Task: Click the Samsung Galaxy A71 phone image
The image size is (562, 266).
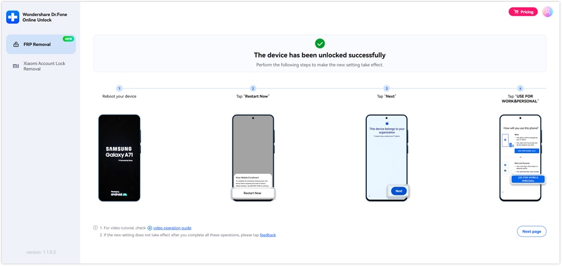Action: point(120,157)
